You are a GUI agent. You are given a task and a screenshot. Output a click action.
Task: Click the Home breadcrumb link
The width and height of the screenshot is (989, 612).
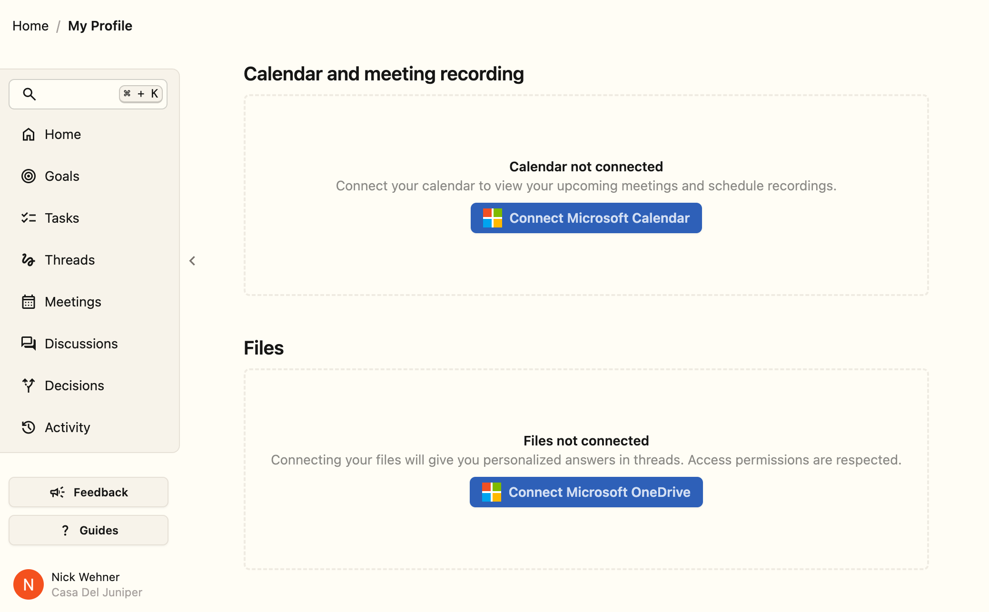click(x=30, y=26)
